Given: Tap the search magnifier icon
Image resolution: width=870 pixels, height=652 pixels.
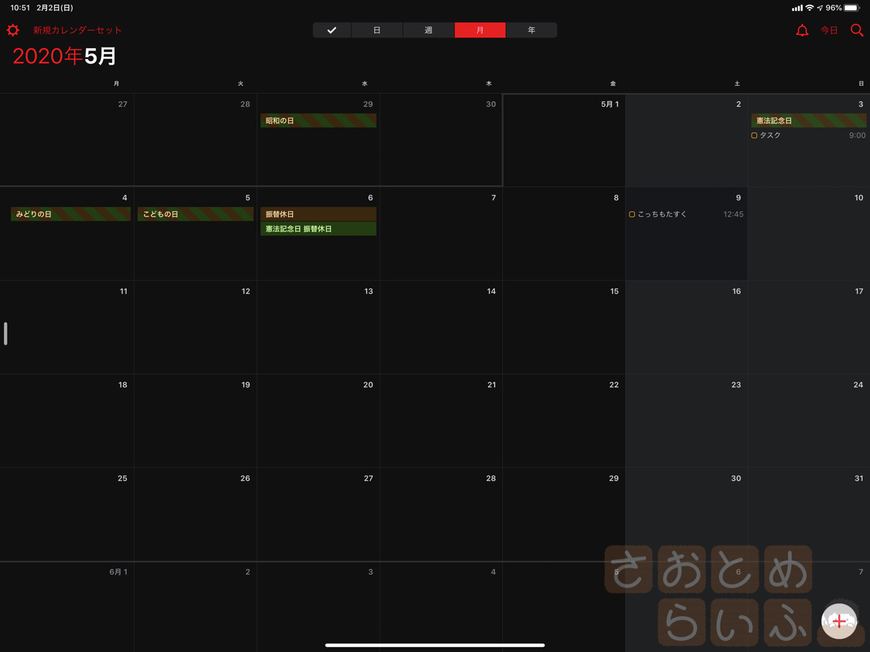Looking at the screenshot, I should pyautogui.click(x=856, y=30).
